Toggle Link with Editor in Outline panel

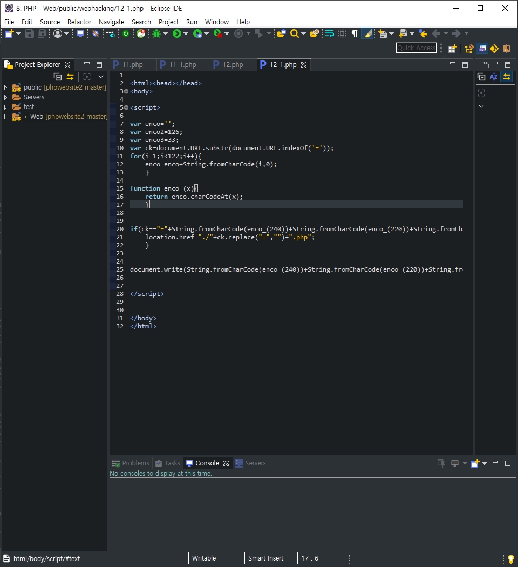507,77
